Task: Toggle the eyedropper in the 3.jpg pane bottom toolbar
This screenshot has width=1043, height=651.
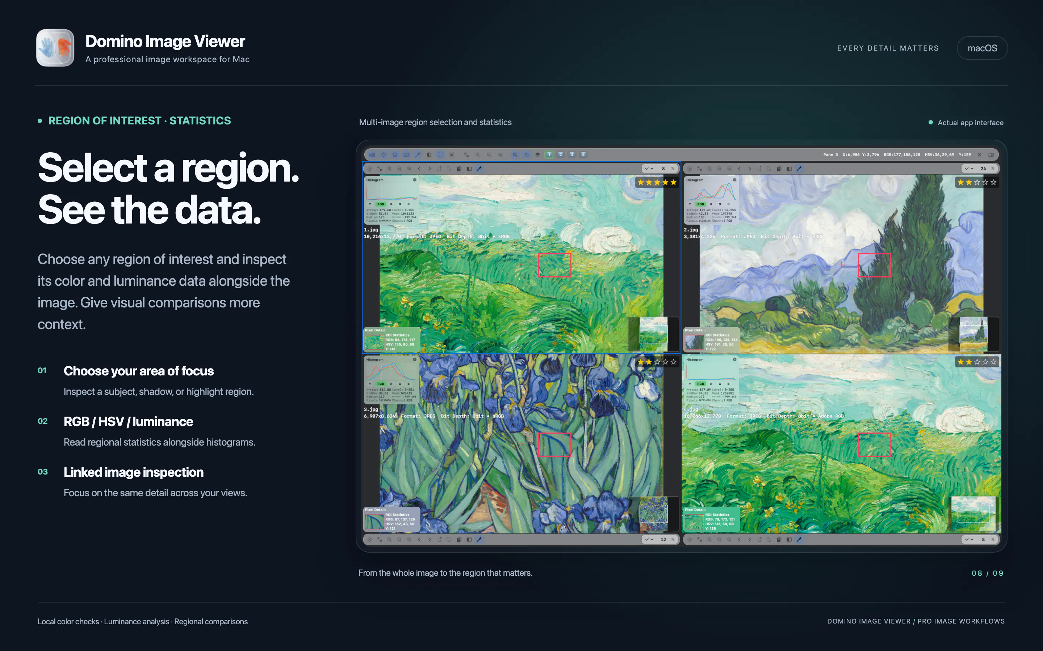Action: [479, 540]
